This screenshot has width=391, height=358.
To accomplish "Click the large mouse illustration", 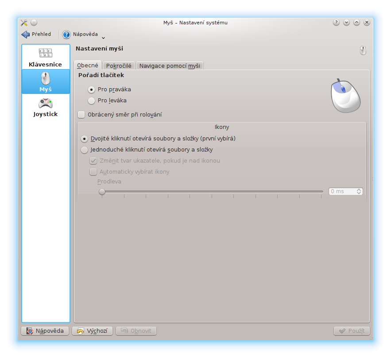I will tap(345, 96).
